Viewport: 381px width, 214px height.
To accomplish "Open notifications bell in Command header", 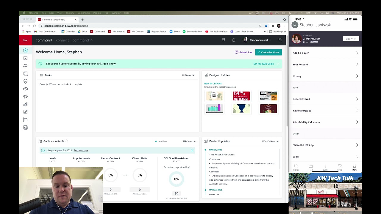I will 234,40.
